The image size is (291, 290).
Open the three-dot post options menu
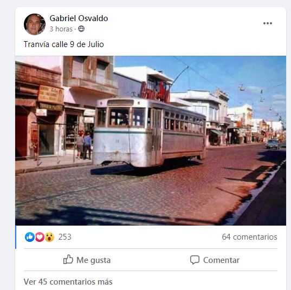point(268,23)
